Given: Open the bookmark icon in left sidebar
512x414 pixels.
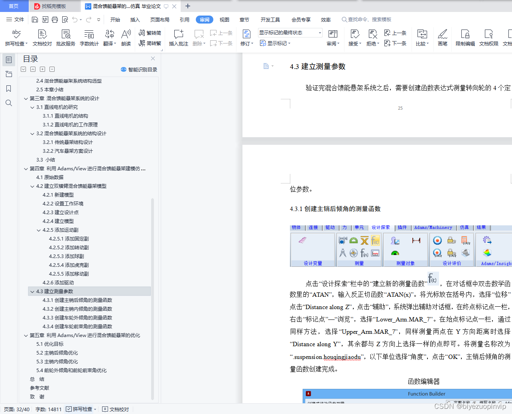Looking at the screenshot, I should [x=9, y=89].
